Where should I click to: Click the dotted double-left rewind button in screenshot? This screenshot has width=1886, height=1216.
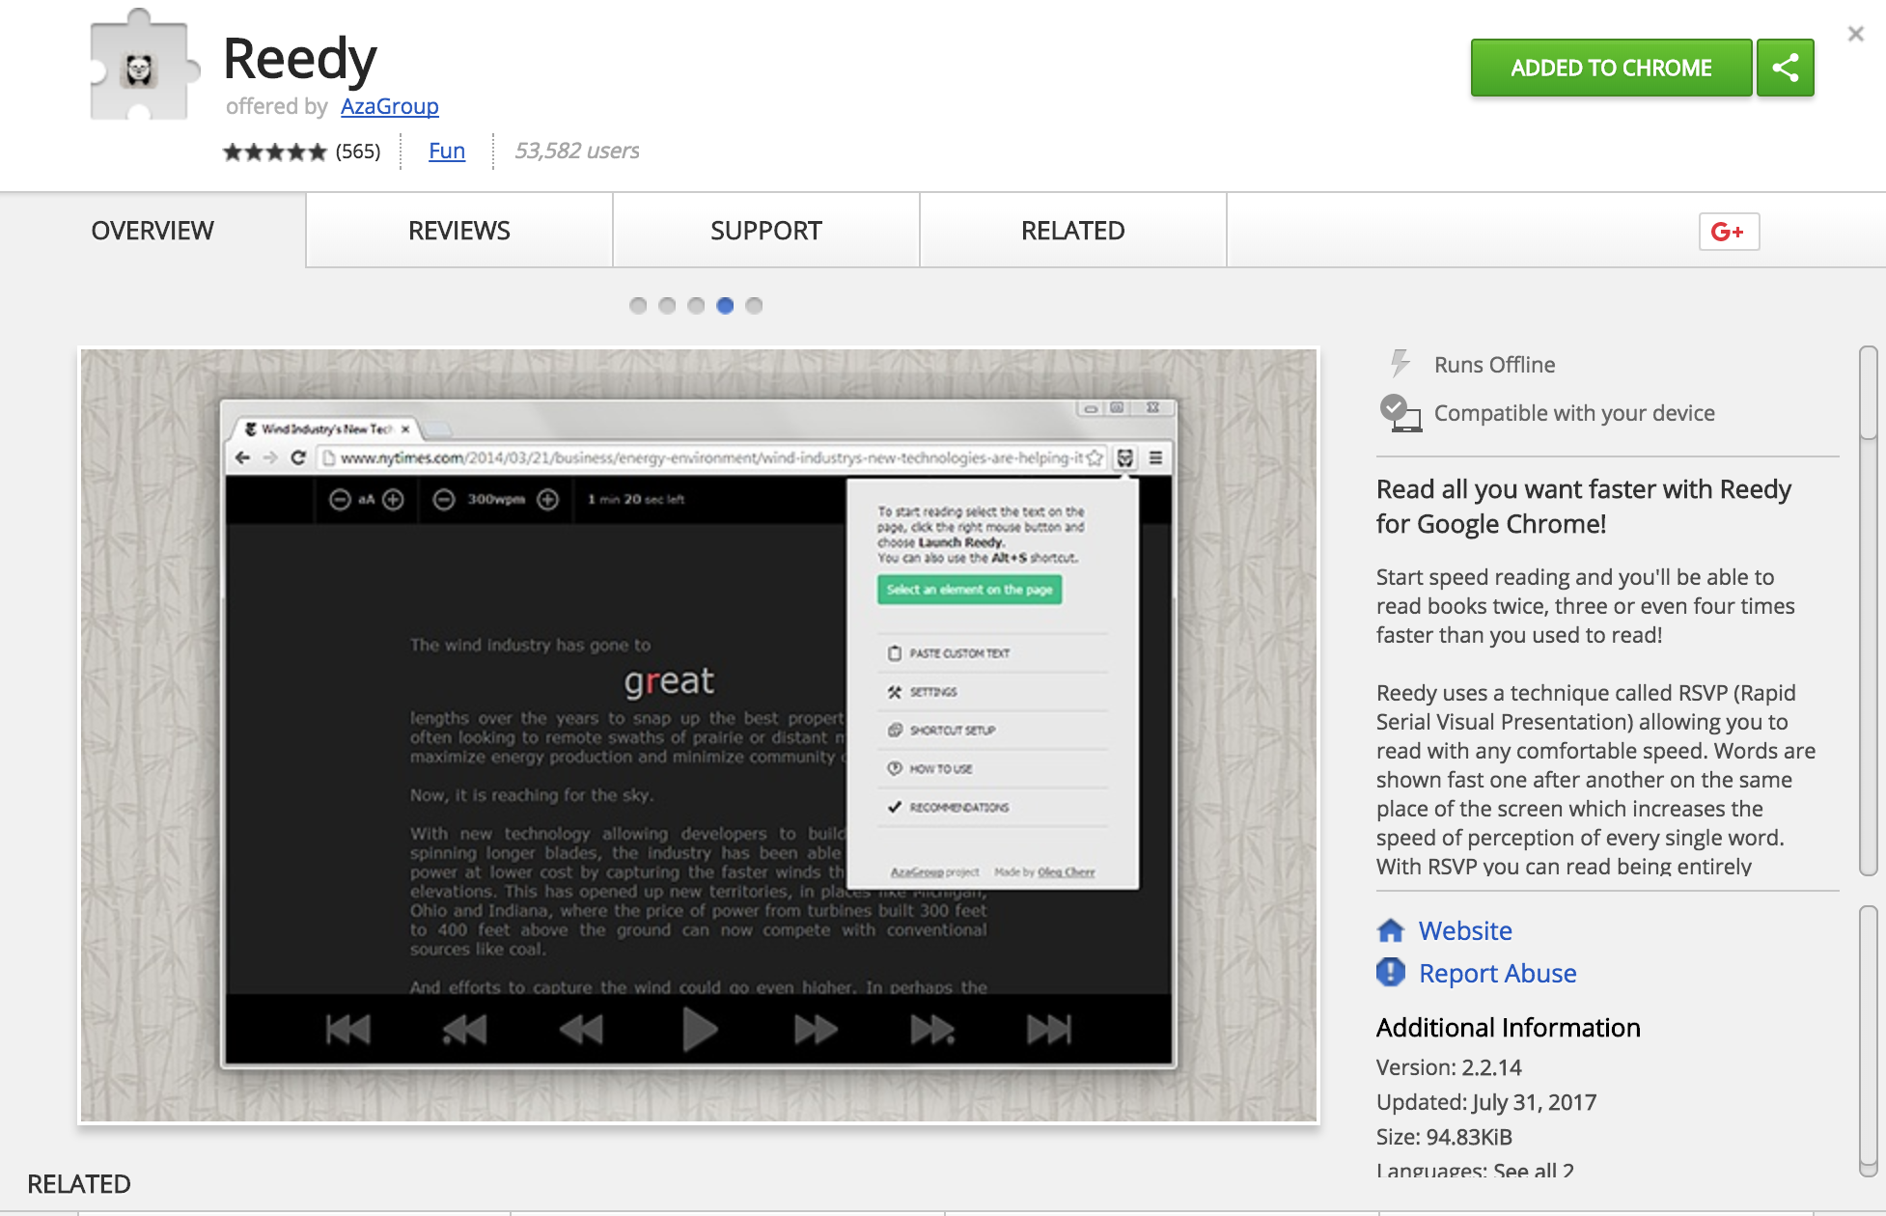(464, 1030)
